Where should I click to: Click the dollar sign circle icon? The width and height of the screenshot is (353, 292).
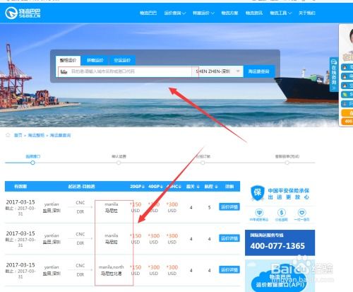(282, 213)
